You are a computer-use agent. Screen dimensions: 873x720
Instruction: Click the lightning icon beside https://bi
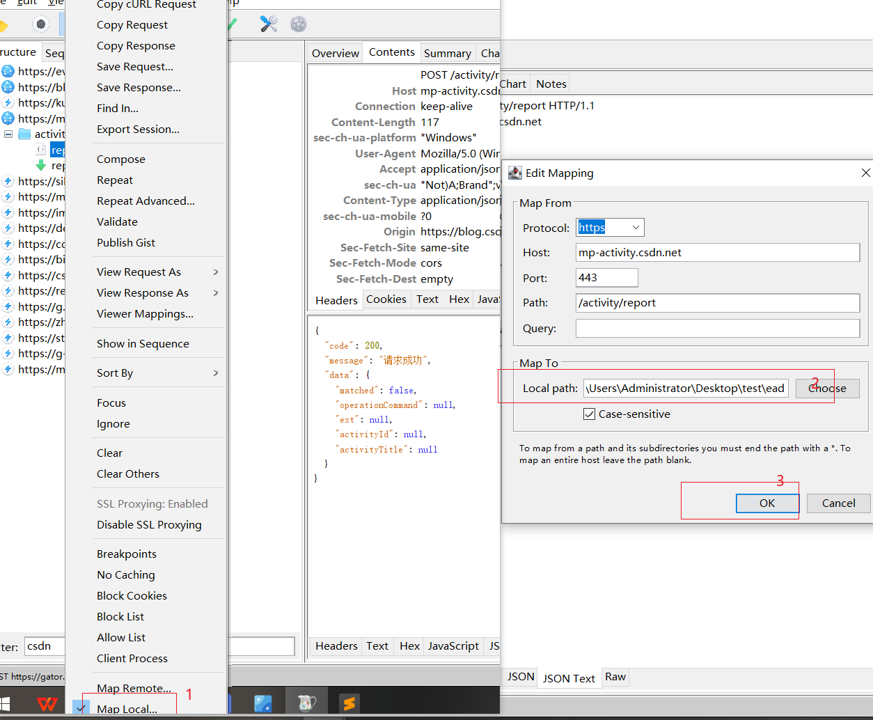[8, 259]
